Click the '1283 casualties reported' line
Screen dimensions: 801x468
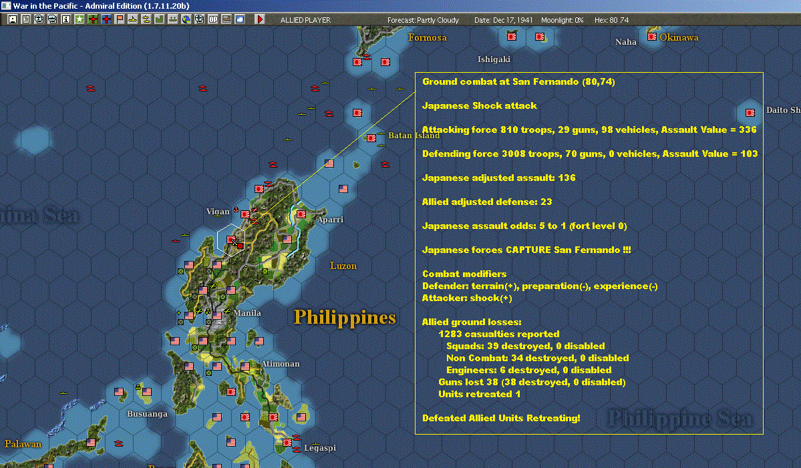point(498,334)
